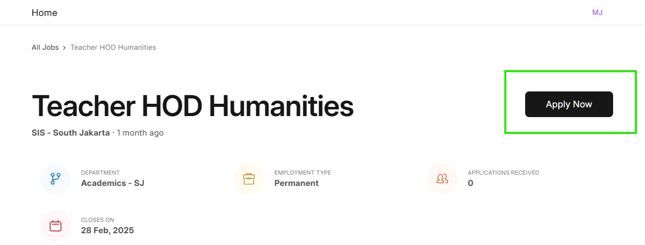
Task: Click the 28 Feb, 2025 closing date
Action: click(x=107, y=230)
